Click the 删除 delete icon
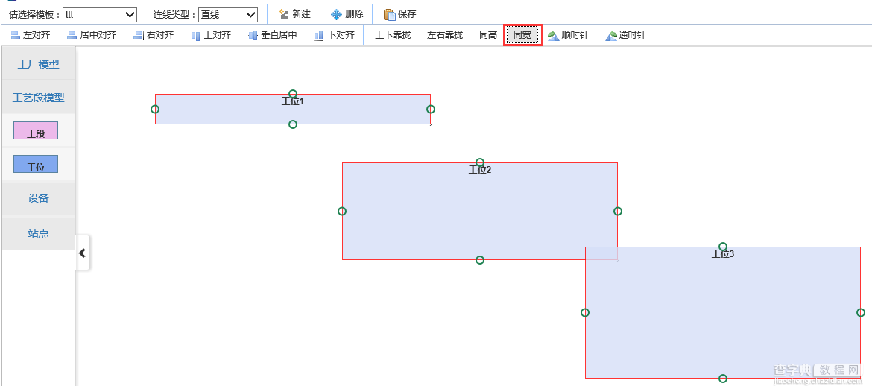 (x=336, y=14)
